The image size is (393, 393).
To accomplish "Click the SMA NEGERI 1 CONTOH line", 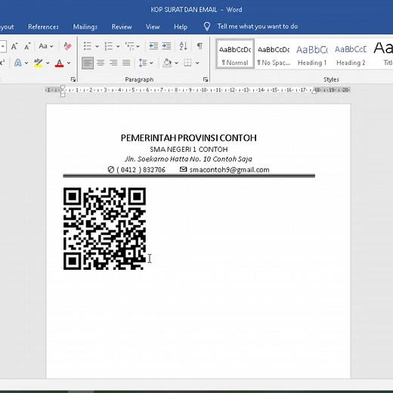I will [x=189, y=150].
